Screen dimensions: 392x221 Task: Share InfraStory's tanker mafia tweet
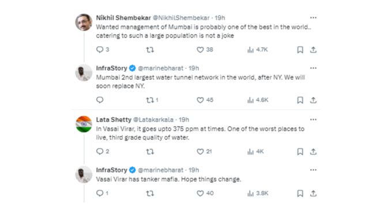(x=313, y=193)
